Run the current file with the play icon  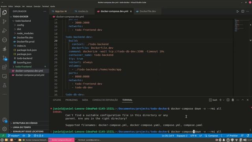pyautogui.click(x=237, y=11)
